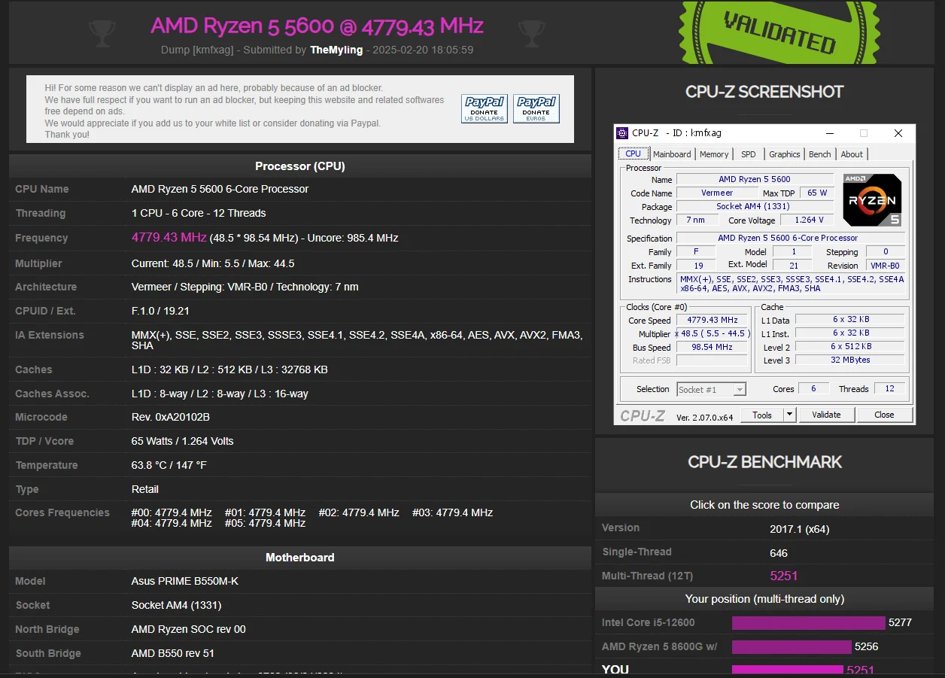Select the Bench tab in CPU-Z screenshot
The width and height of the screenshot is (945, 678).
820,154
